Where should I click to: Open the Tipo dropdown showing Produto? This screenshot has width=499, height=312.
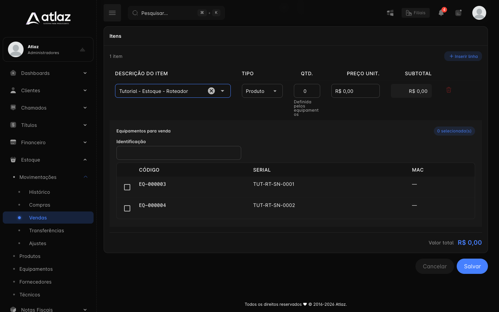coord(262,91)
